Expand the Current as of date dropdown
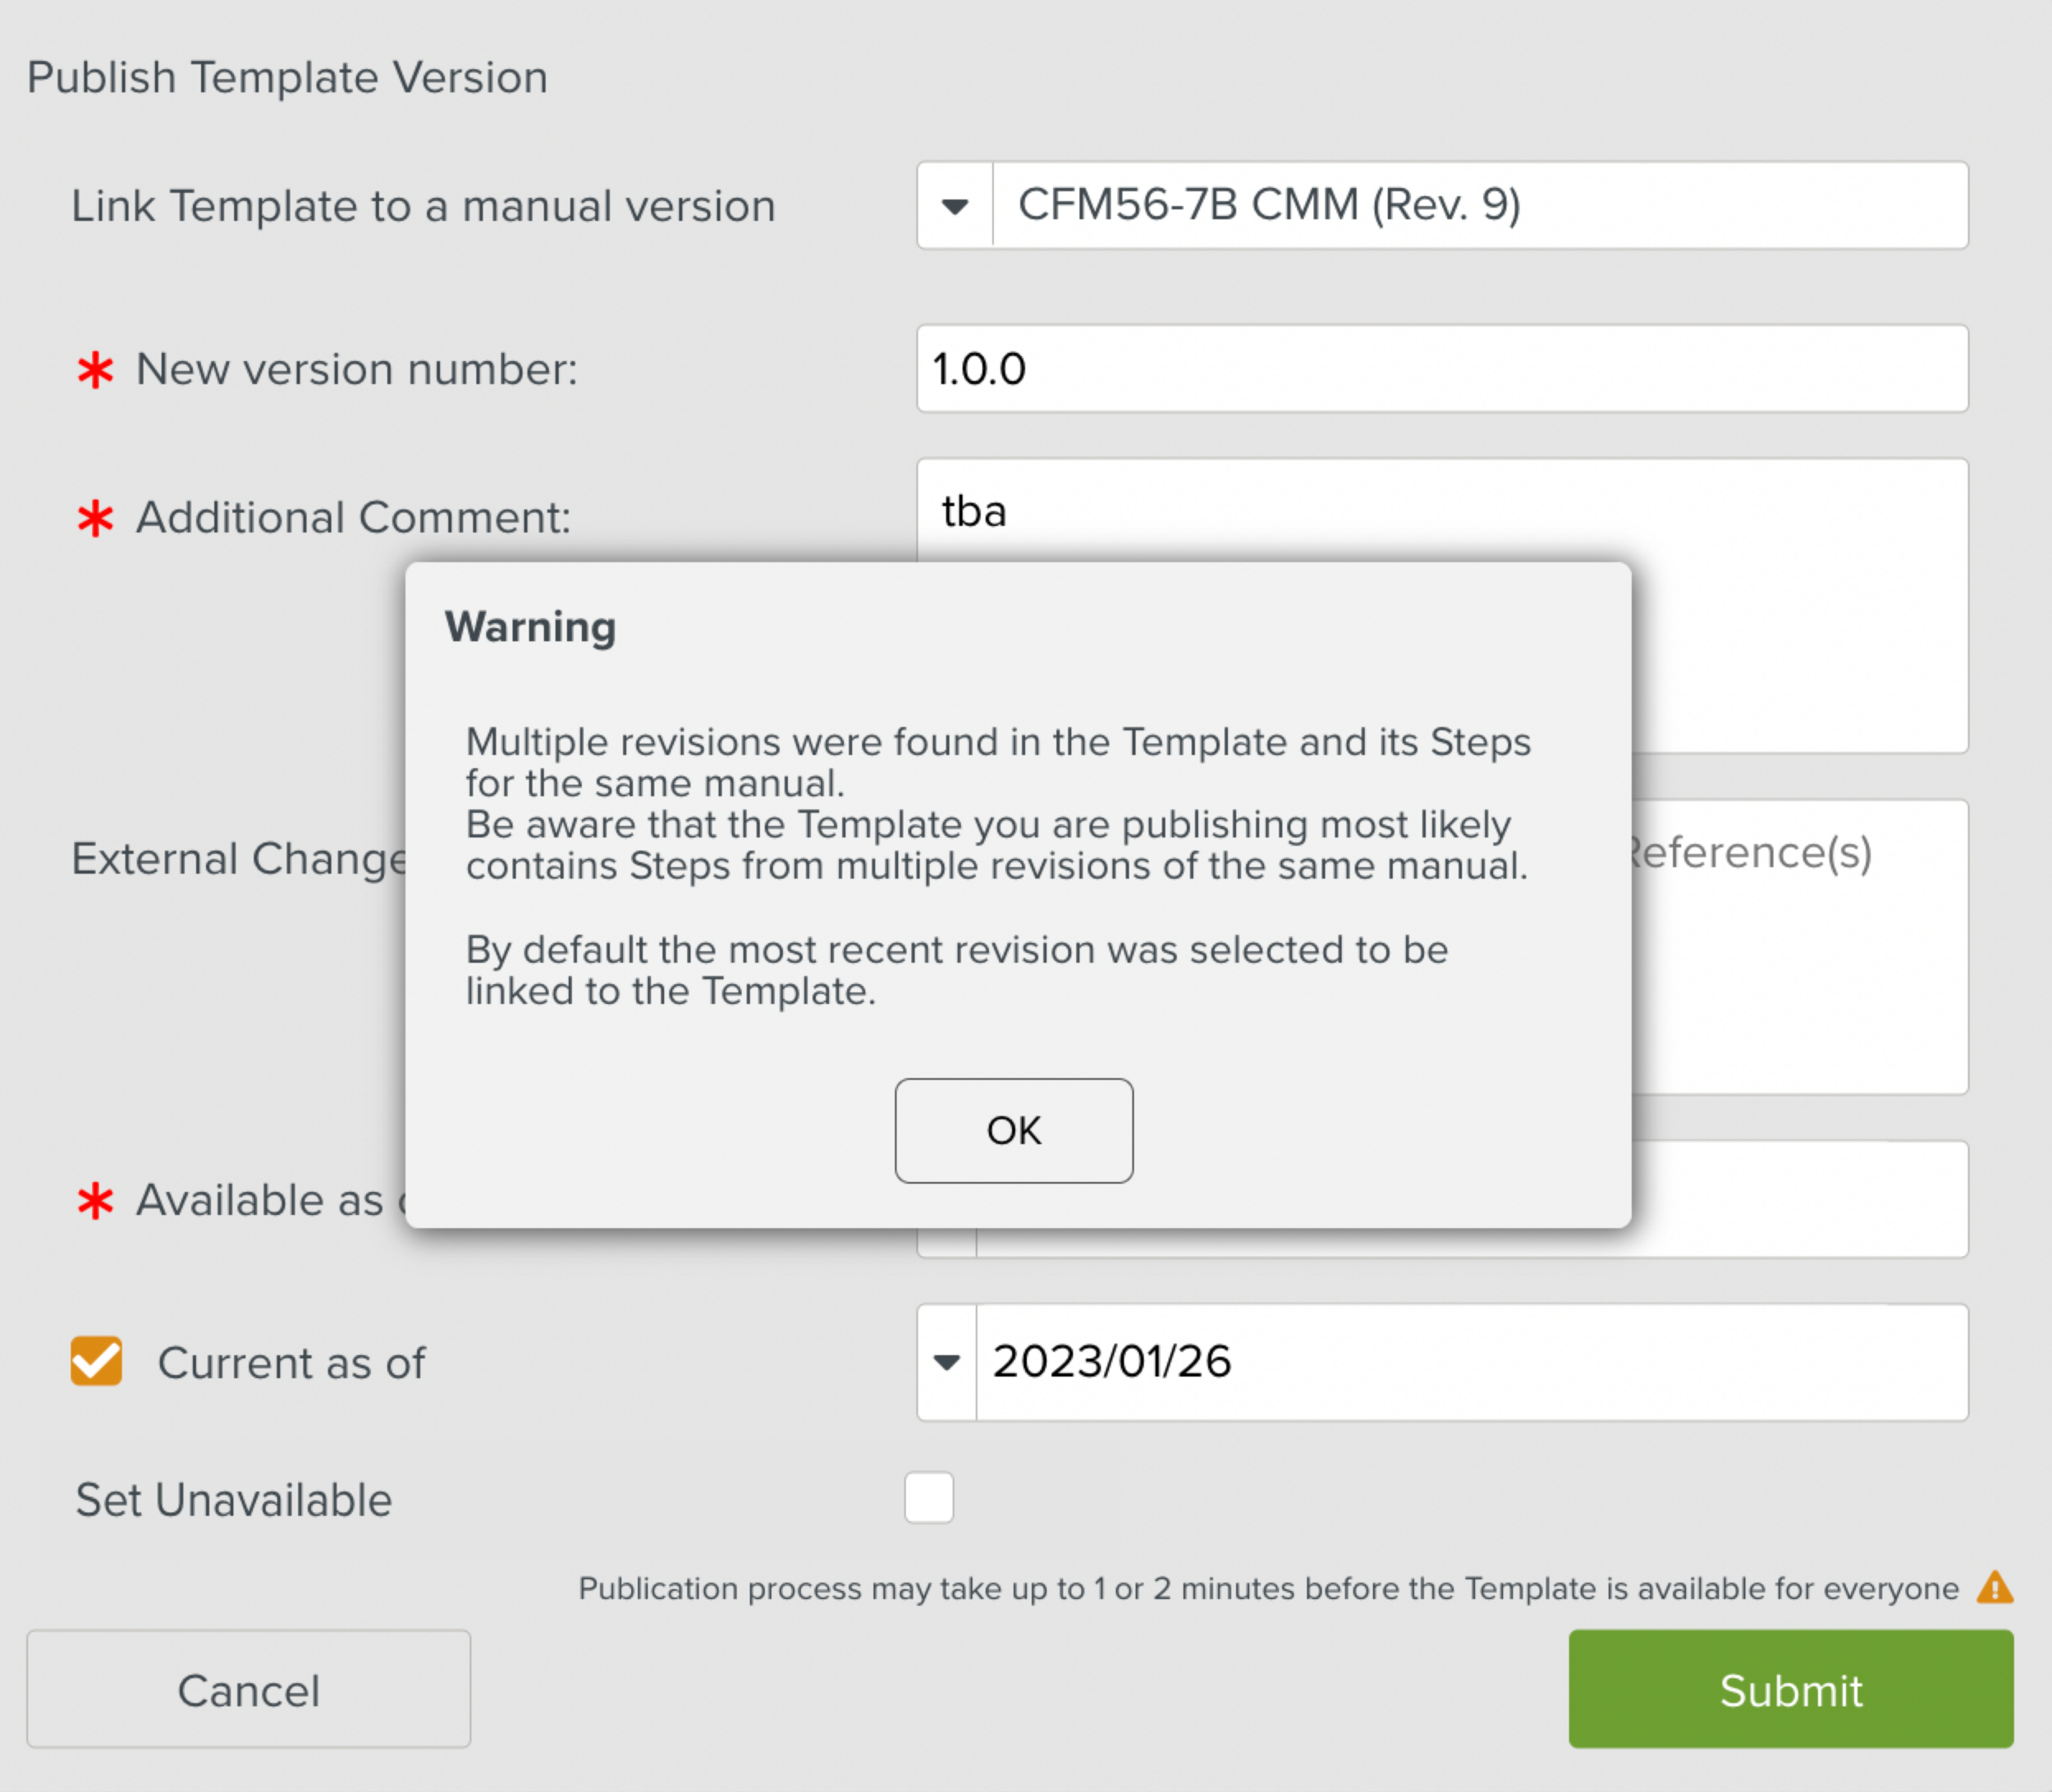The image size is (2052, 1792). coord(946,1362)
